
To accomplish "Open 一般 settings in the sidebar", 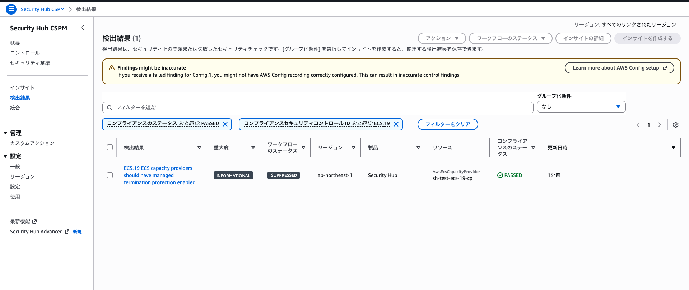I will click(15, 167).
